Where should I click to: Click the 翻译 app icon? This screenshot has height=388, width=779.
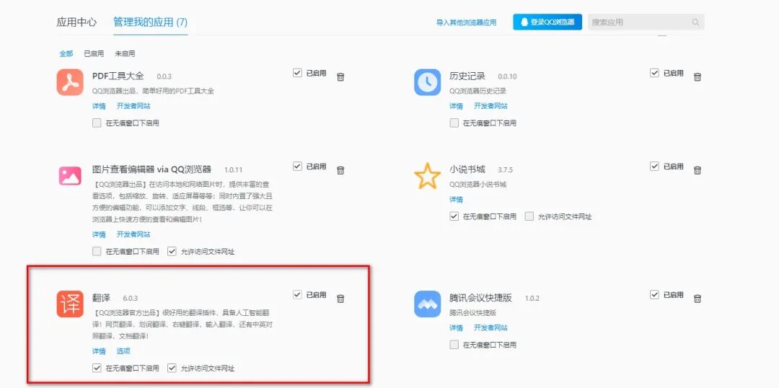(69, 304)
